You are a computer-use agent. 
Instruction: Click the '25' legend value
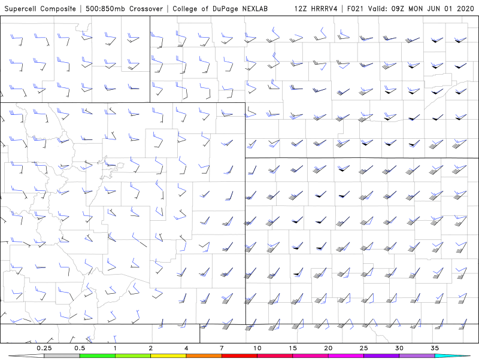coord(364,348)
